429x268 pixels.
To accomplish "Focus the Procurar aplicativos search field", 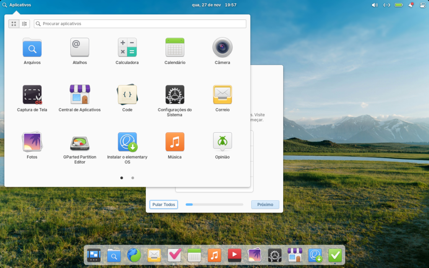I will click(140, 24).
